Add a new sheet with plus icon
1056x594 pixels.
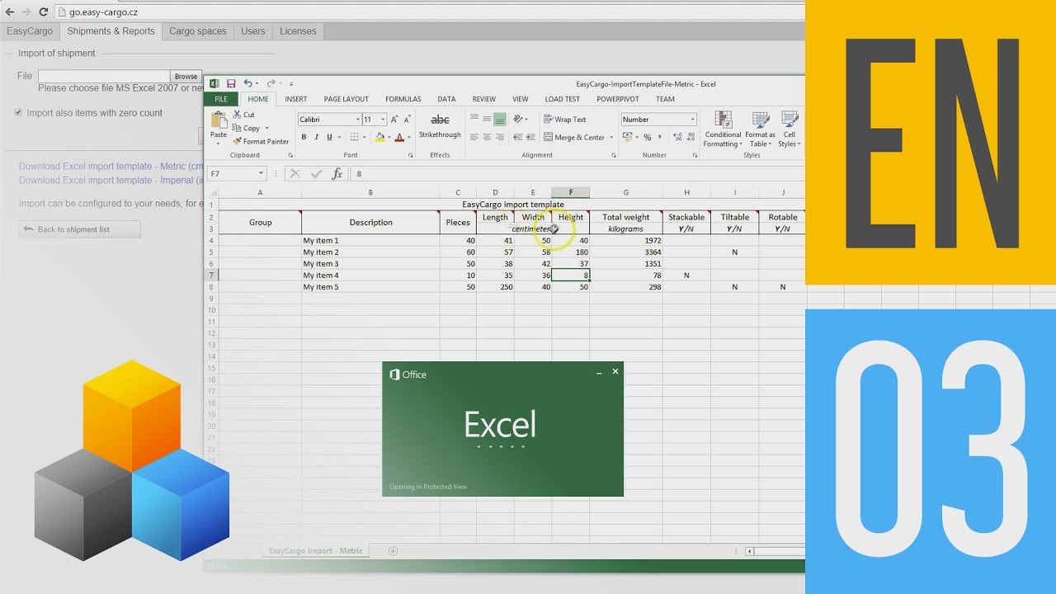[x=393, y=550]
